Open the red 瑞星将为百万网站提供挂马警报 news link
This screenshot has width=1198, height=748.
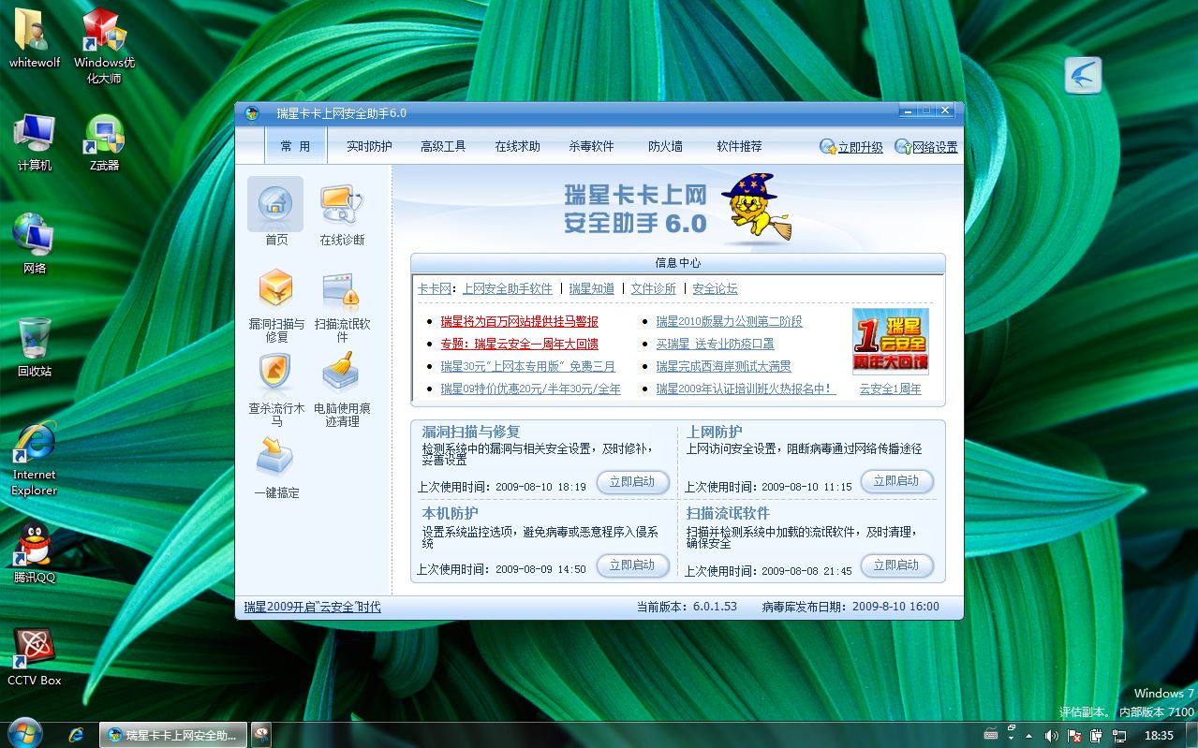(519, 321)
